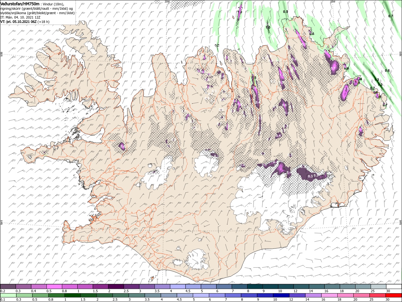Image resolution: width=402 pixels, height=302 pixels.
Task: Select the snow legend swatch starting at 0.5
Action: (x=54, y=287)
